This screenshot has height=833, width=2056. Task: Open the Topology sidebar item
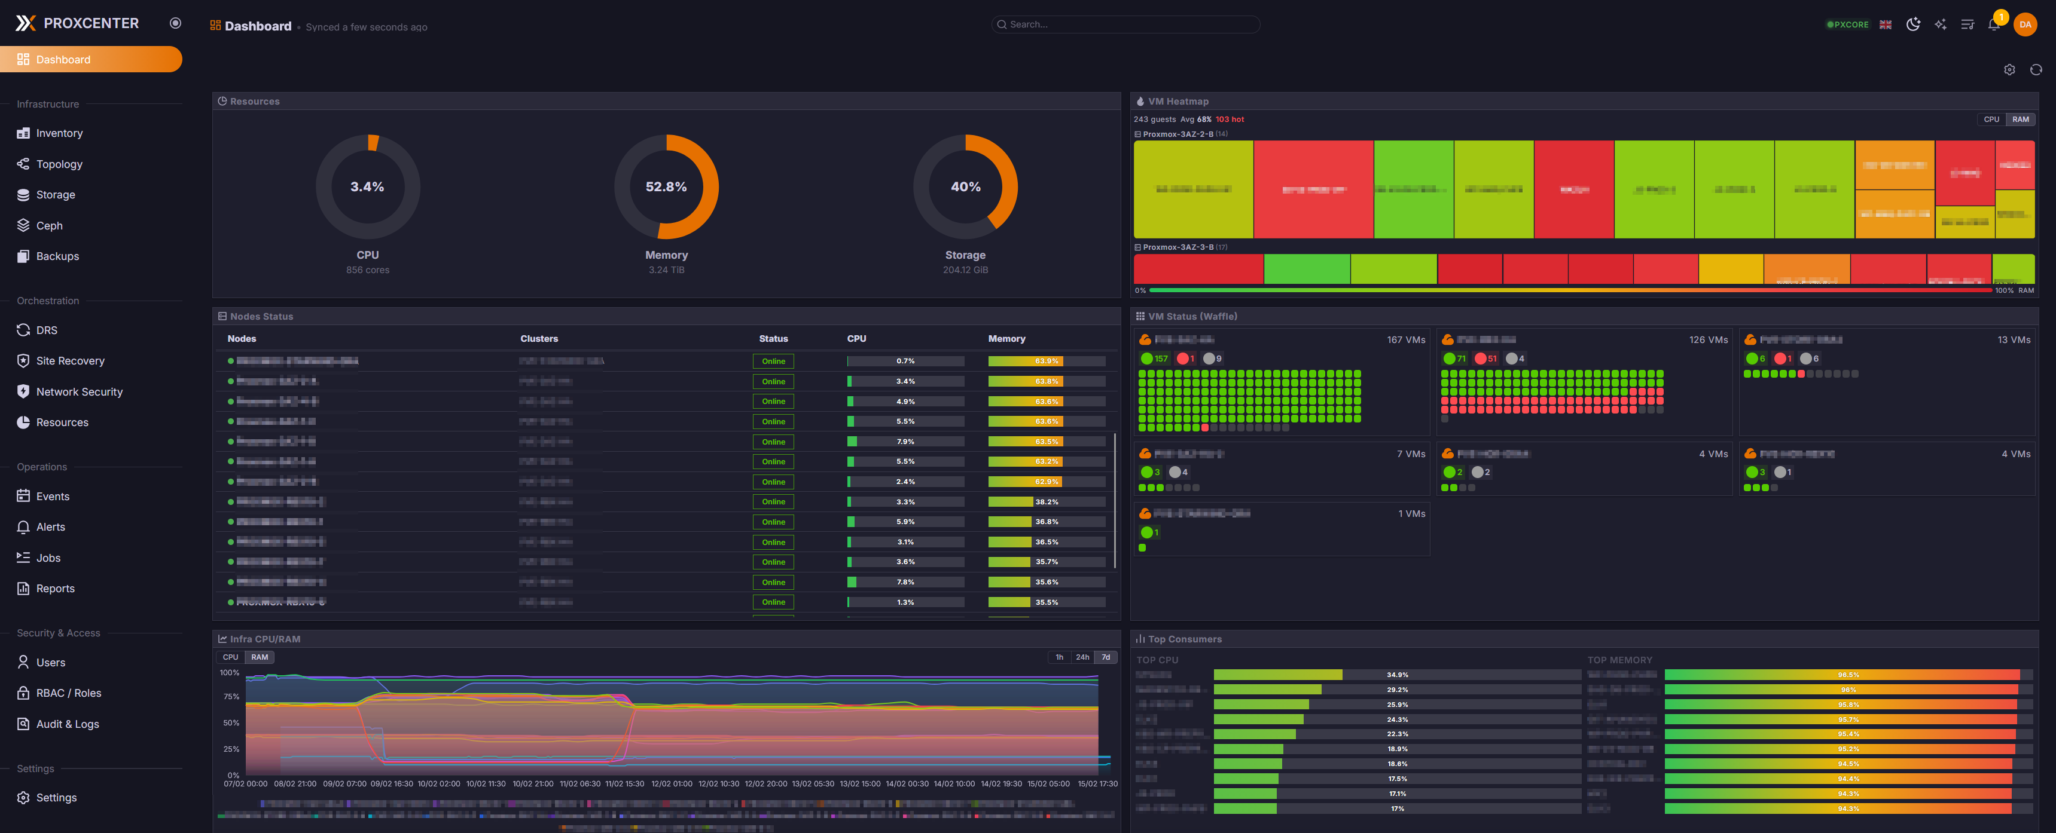[59, 164]
